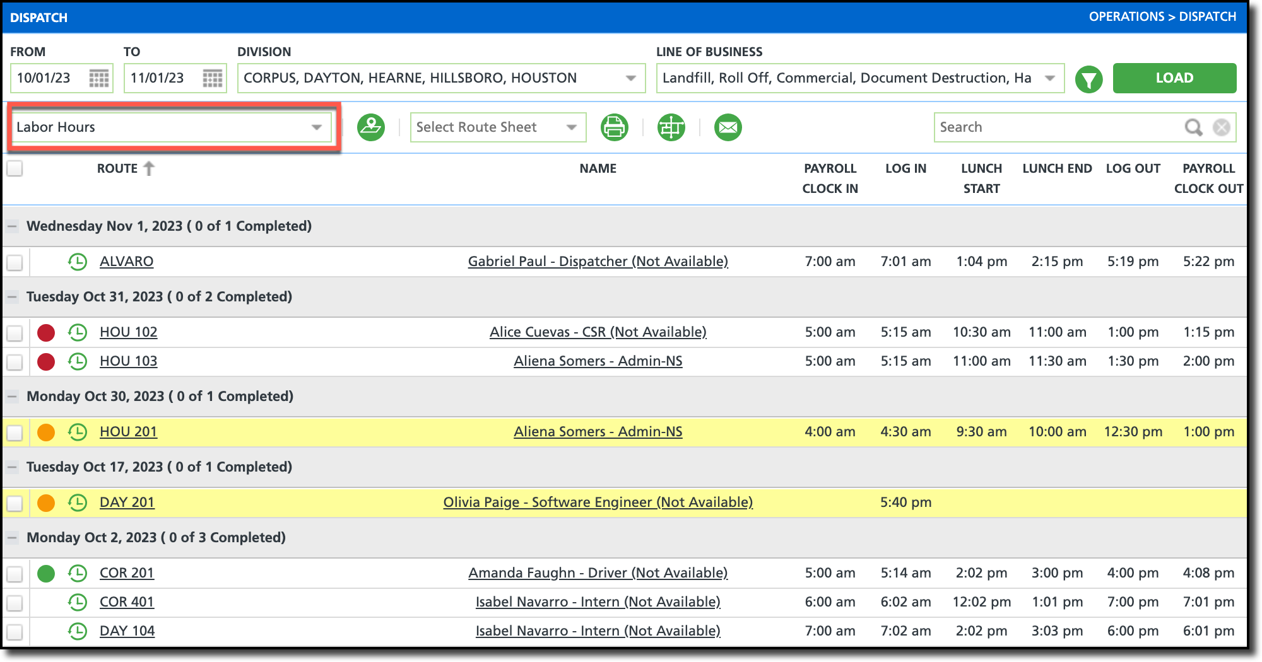Viewport: 1262px width, 662px height.
Task: Click the search magnifier icon
Action: tap(1193, 127)
